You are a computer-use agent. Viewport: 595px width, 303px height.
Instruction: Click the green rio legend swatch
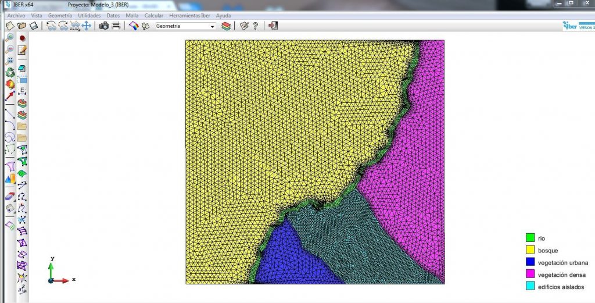point(529,238)
